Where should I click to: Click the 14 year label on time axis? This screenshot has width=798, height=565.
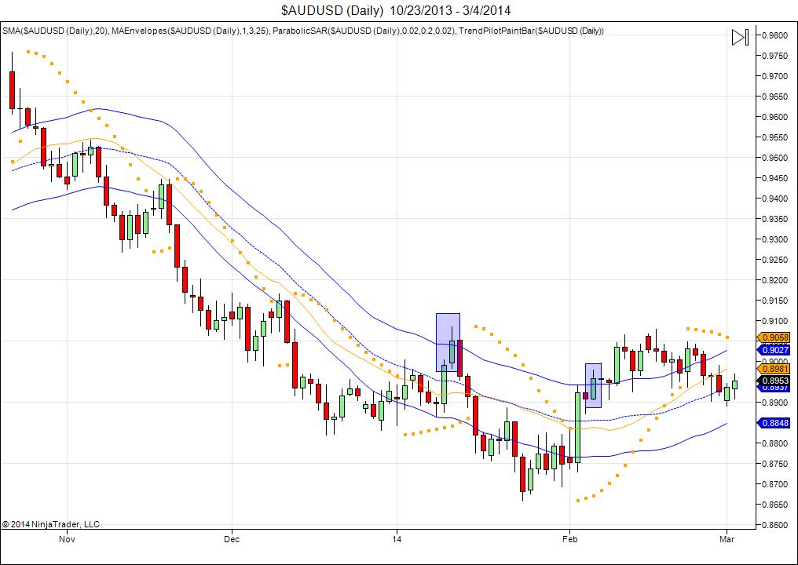click(x=397, y=539)
